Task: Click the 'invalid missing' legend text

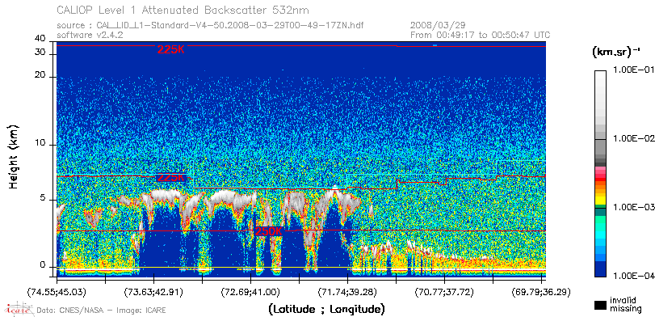Action: pos(625,304)
